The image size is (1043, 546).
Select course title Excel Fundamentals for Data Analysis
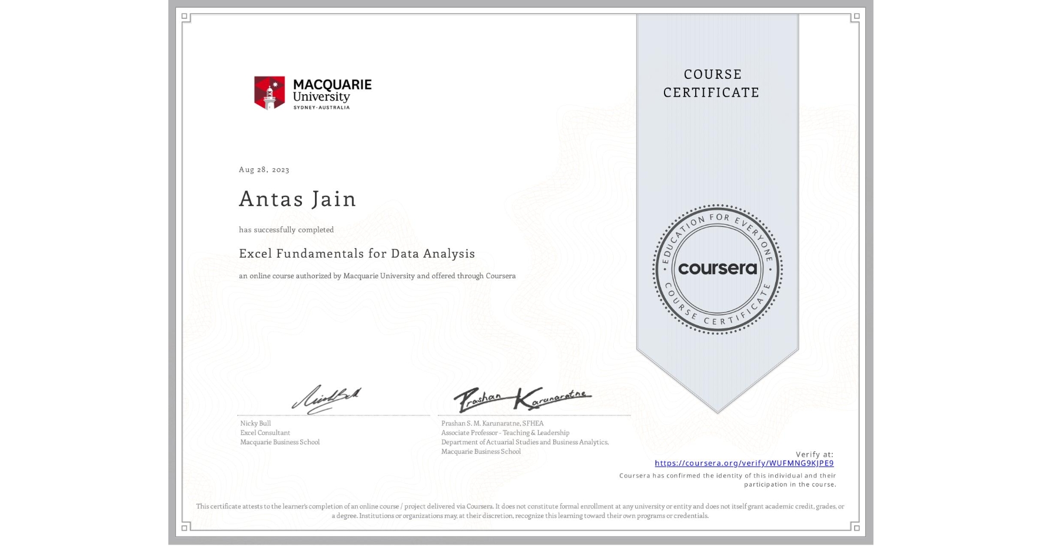coord(357,254)
